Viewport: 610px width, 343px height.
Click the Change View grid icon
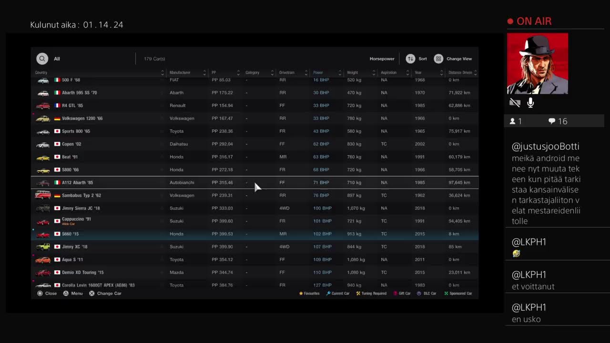coord(438,59)
